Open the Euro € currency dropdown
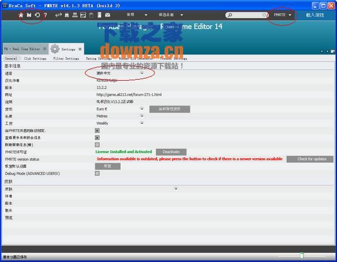Viewport: 337px width, 262px height. (142, 109)
